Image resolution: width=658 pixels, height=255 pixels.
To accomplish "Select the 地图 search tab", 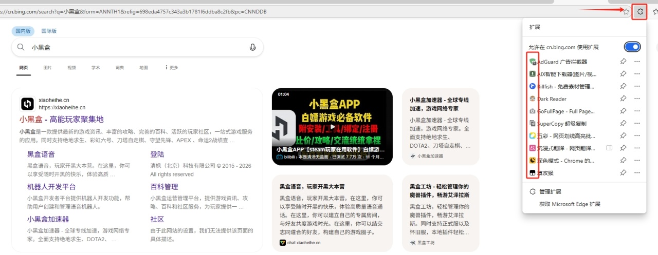I will click(x=143, y=67).
